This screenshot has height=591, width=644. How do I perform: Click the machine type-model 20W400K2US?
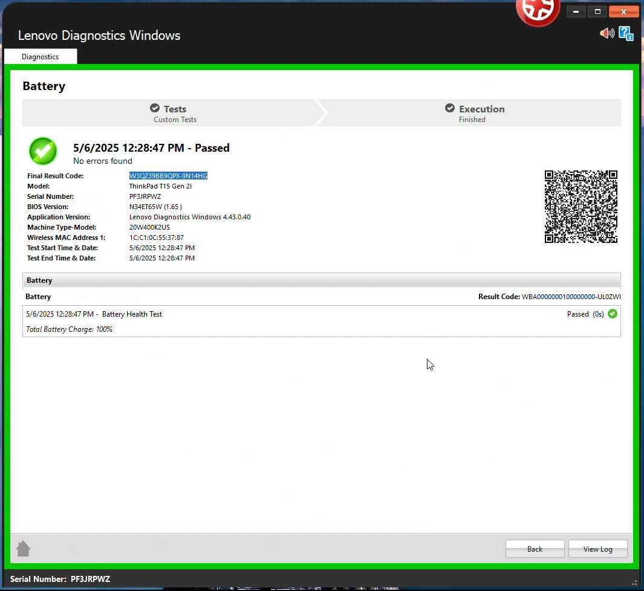coord(149,227)
